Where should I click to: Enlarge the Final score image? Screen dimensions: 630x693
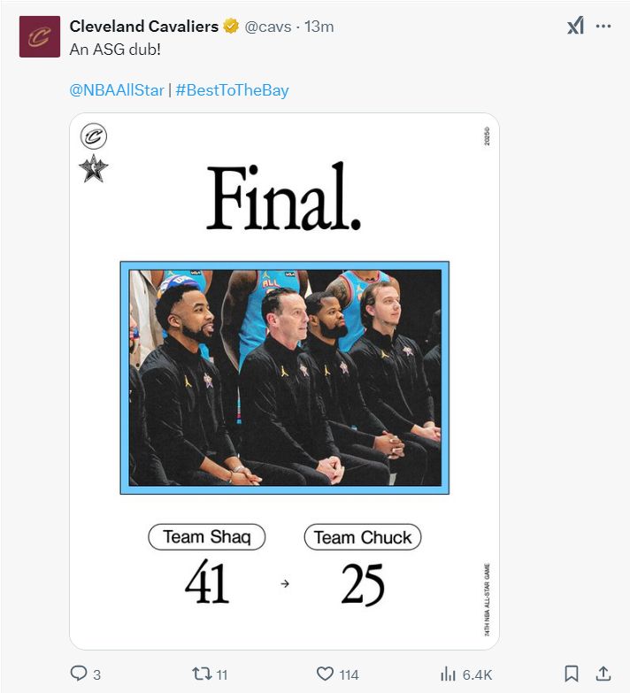point(284,381)
